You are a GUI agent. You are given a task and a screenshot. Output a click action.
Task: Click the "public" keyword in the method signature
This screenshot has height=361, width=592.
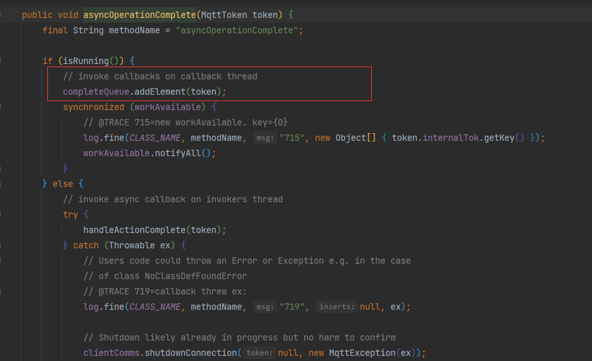[x=37, y=15]
